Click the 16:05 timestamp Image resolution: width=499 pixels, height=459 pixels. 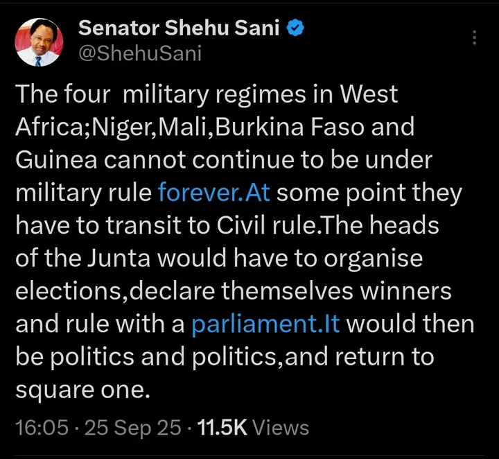tap(42, 426)
